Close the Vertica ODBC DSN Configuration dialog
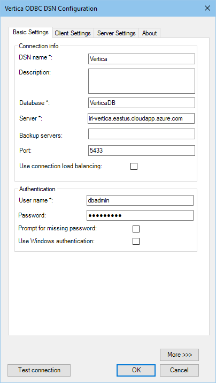Image resolution: width=216 pixels, height=383 pixels. (207, 9)
